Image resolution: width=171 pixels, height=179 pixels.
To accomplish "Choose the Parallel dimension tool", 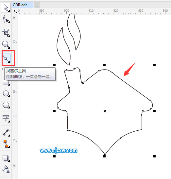I will (x=6, y=132).
